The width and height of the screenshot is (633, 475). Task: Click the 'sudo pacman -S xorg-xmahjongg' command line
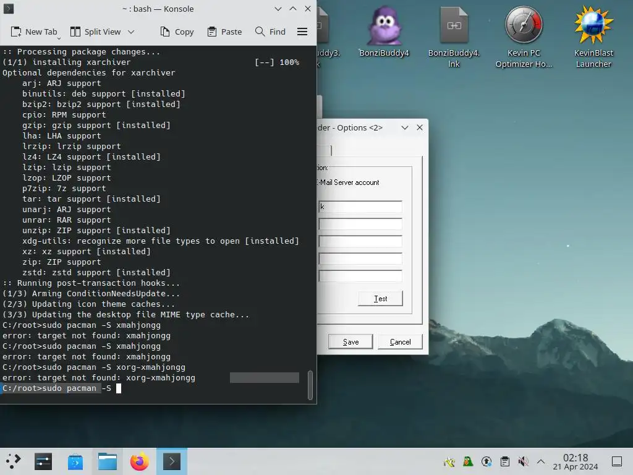94,367
